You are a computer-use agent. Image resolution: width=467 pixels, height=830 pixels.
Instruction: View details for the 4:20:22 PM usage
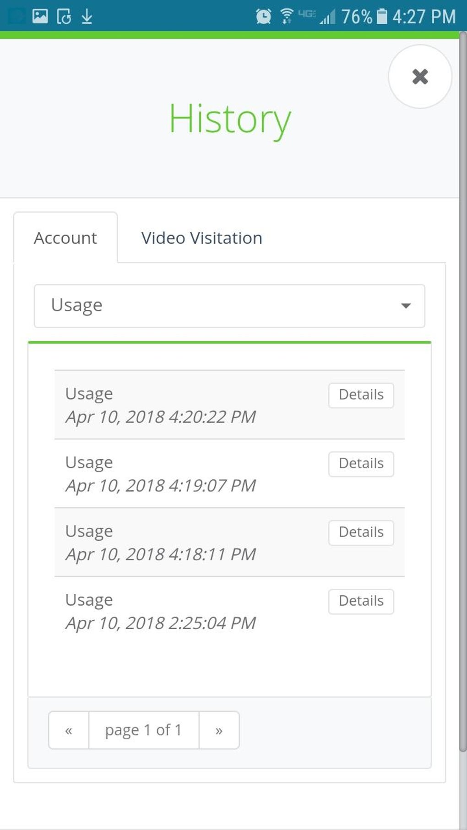click(361, 395)
